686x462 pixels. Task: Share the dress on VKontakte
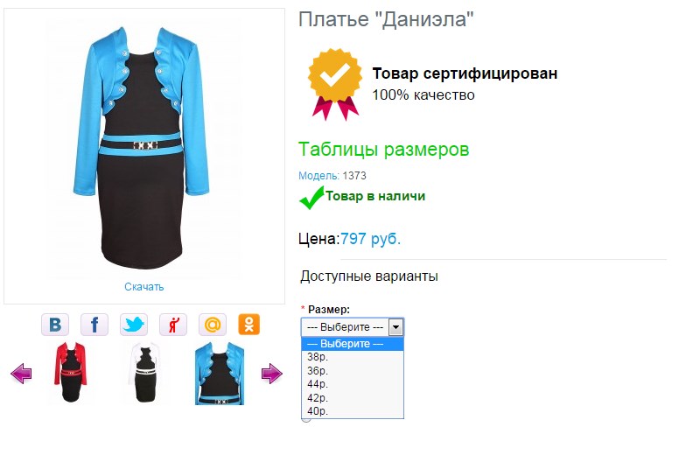[55, 325]
